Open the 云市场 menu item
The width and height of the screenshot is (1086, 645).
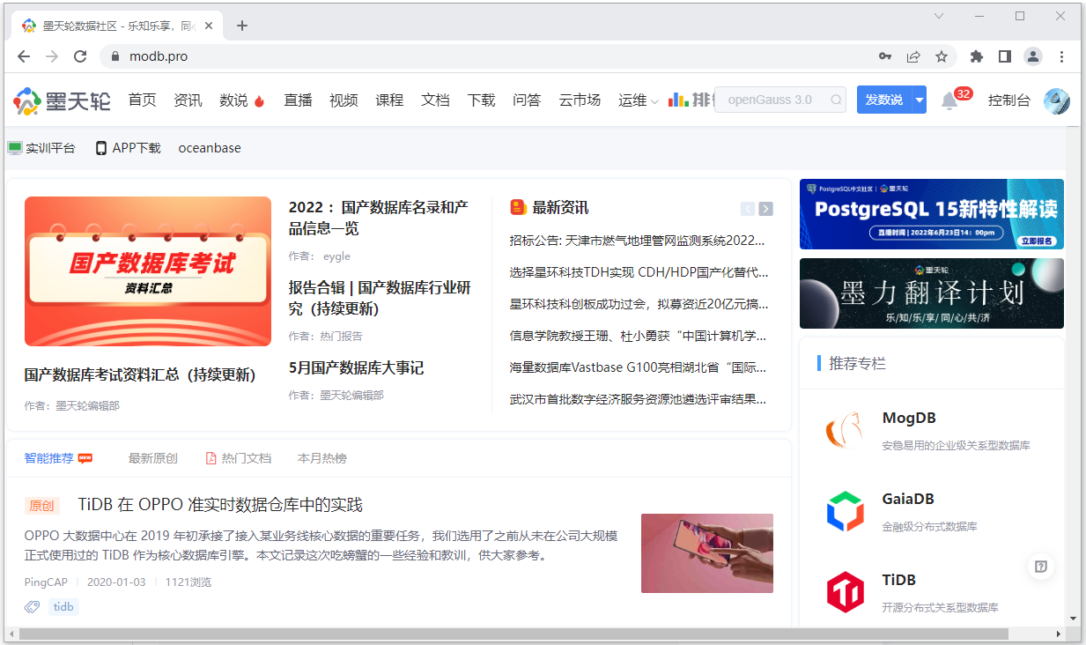[580, 100]
